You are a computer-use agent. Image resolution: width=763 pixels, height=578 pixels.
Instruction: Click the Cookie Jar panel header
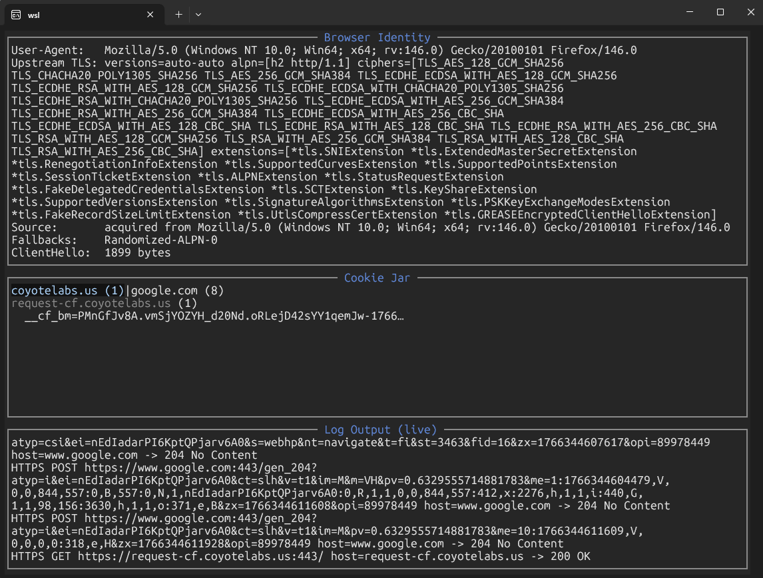tap(377, 278)
